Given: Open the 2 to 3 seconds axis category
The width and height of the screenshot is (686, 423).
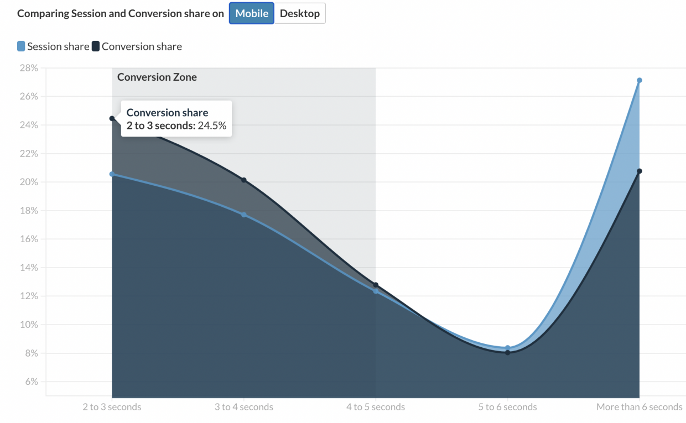Looking at the screenshot, I should (112, 406).
